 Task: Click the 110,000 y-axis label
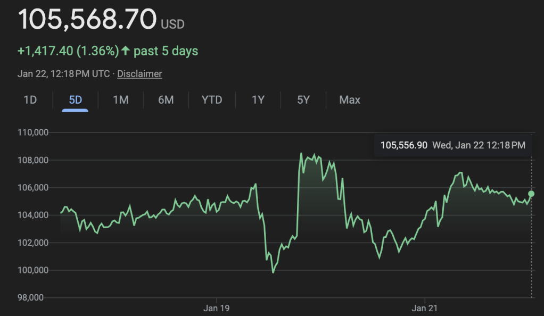[34, 132]
